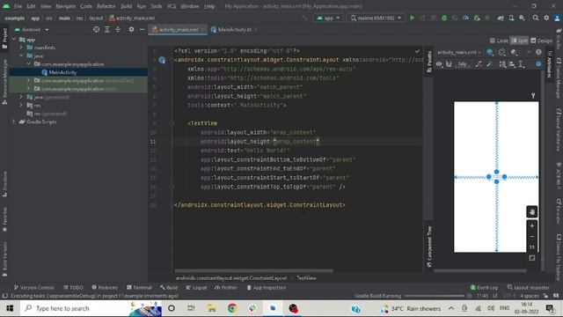The image size is (563, 317).
Task: Click the Orientation for Preview icon
Action: (501, 53)
